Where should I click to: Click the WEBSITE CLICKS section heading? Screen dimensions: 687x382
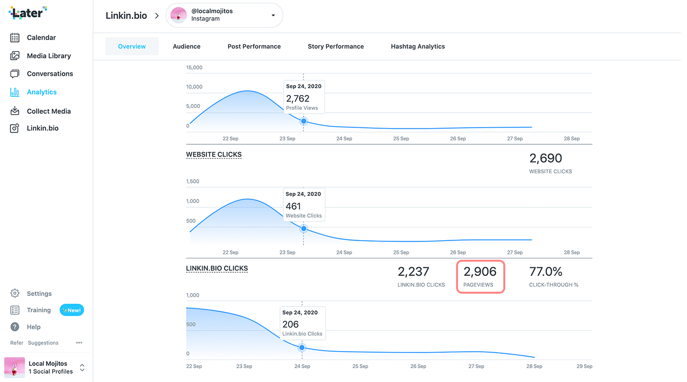[214, 155]
